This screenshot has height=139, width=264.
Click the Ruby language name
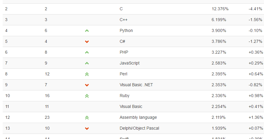click(x=124, y=96)
